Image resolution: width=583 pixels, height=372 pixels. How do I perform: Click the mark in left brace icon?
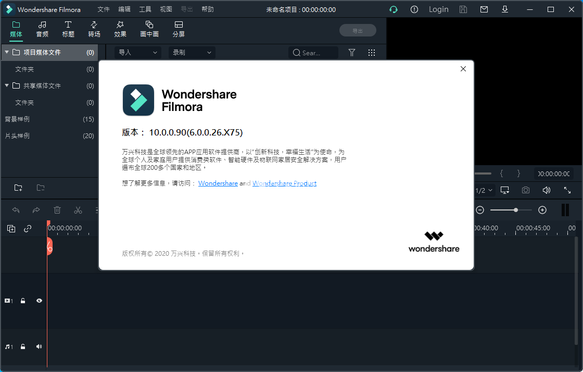pyautogui.click(x=502, y=173)
